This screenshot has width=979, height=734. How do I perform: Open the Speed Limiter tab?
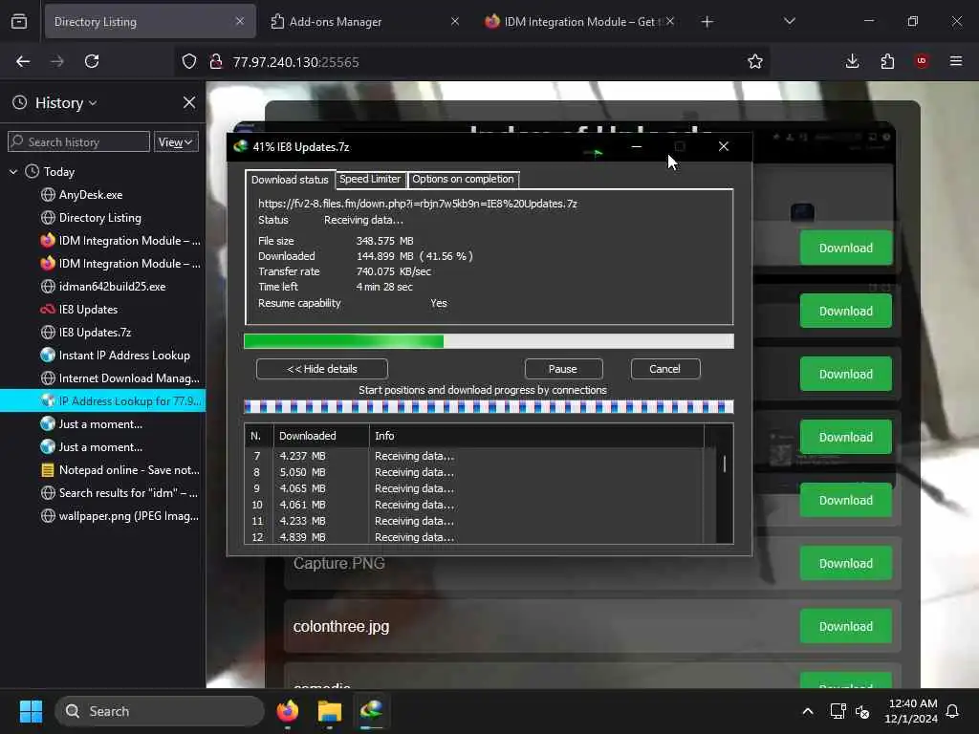pos(370,179)
